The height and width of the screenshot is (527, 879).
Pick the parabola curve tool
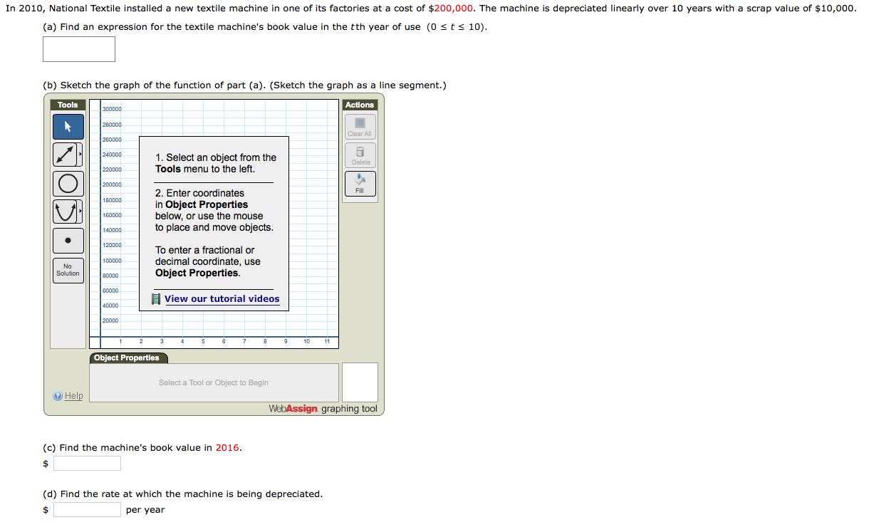(66, 212)
